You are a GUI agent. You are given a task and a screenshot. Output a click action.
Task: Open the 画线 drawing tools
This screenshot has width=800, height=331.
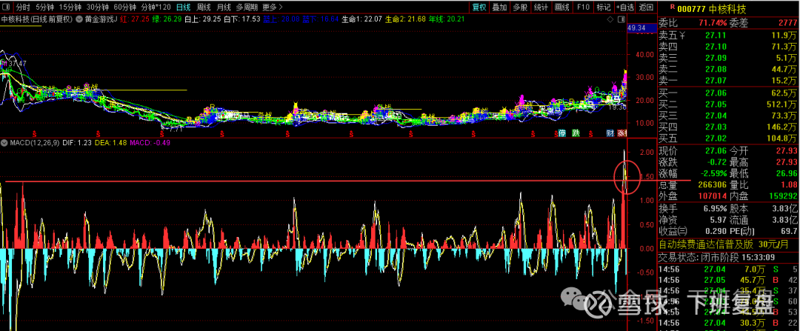(562, 7)
